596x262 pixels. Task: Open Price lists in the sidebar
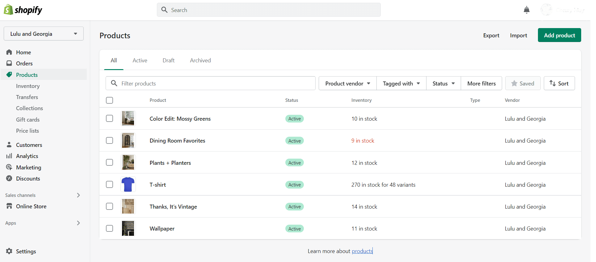coord(27,131)
